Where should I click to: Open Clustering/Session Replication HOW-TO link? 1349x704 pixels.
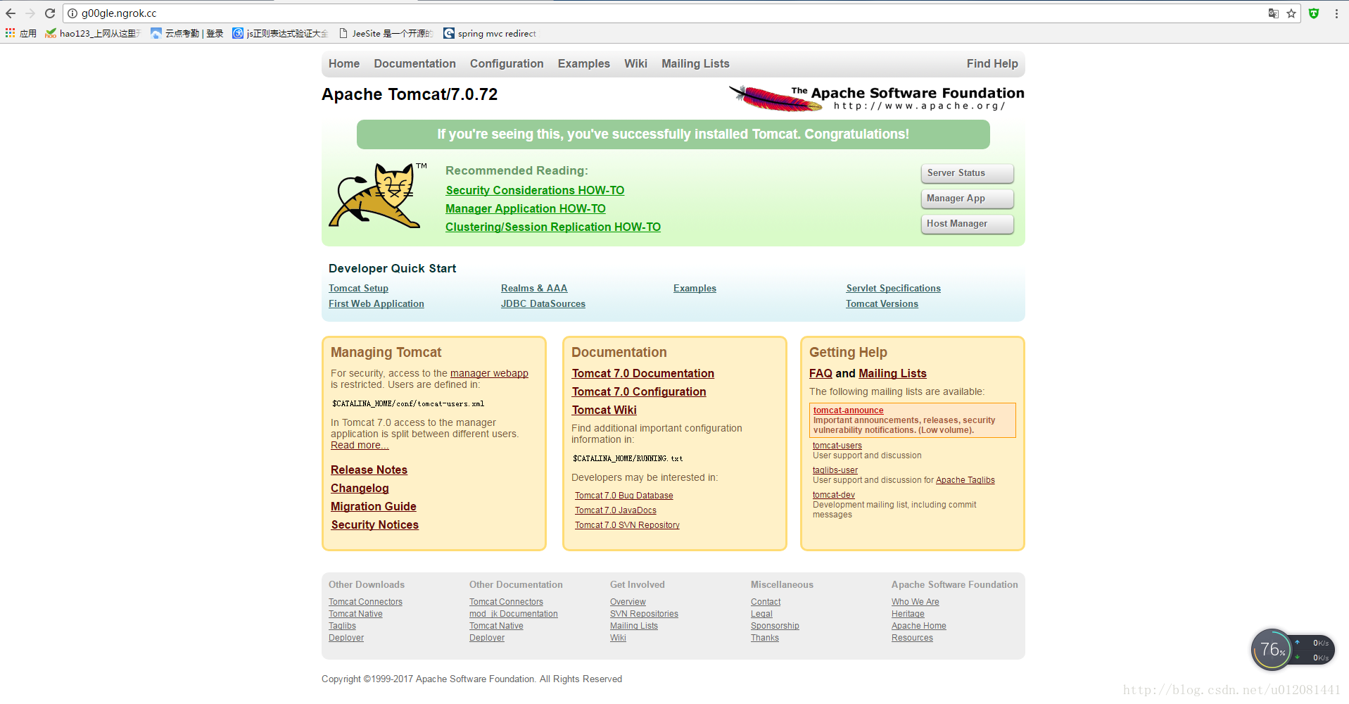pos(553,227)
